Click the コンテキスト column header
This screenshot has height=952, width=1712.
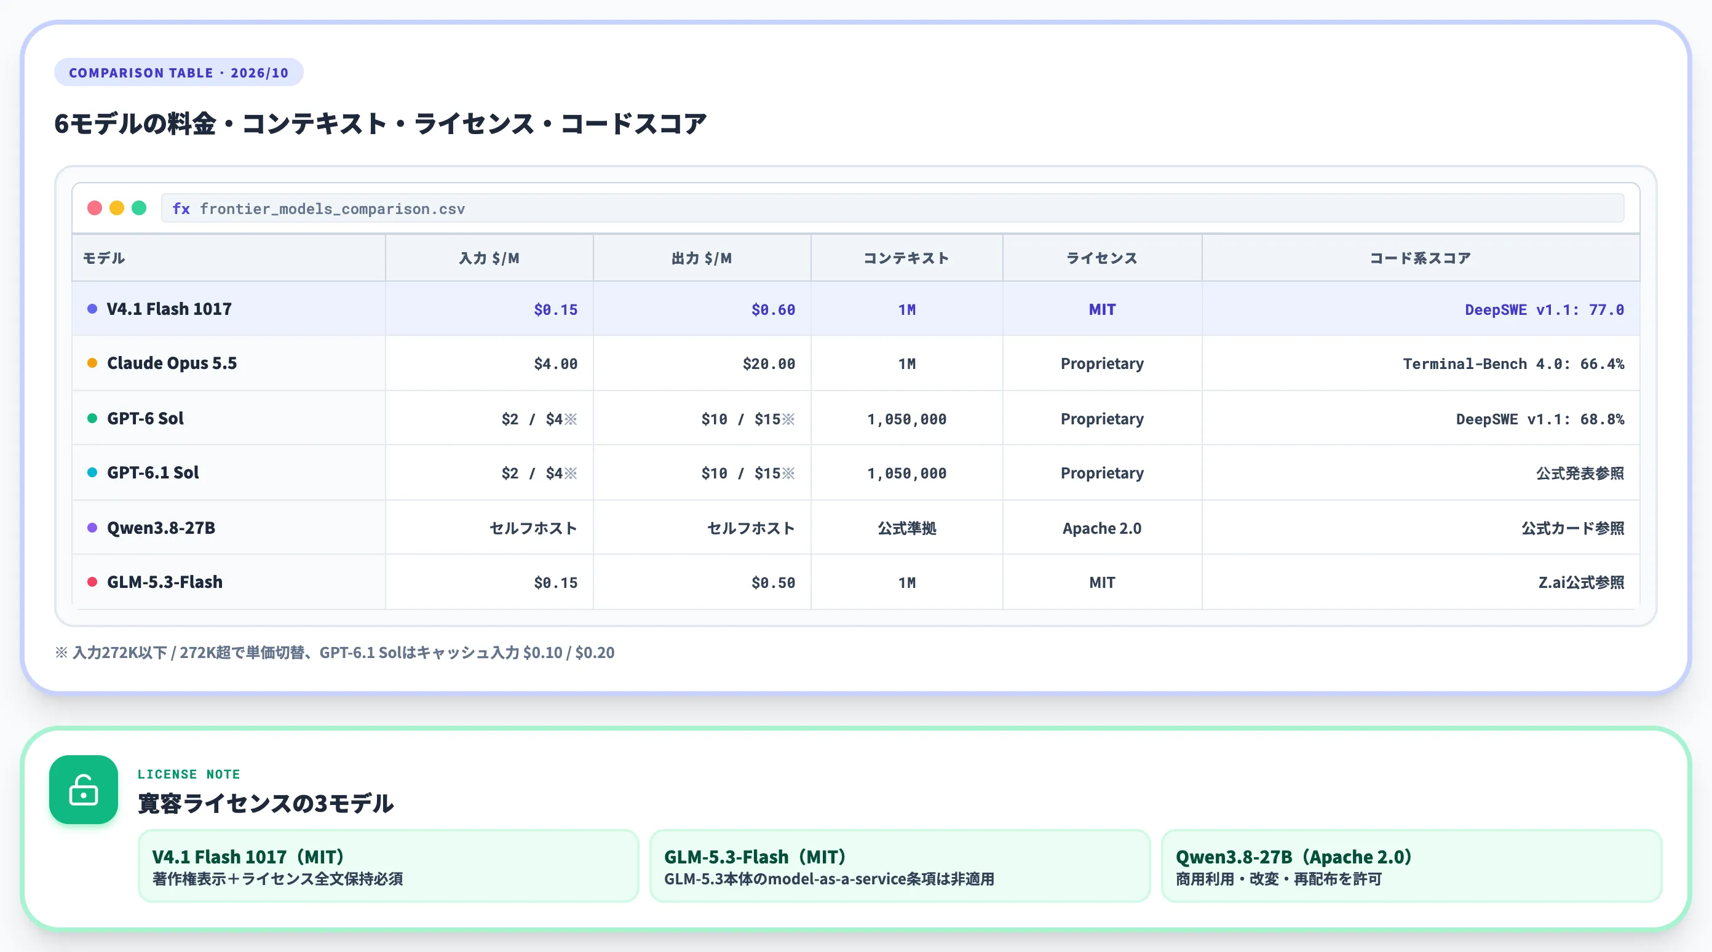coord(906,258)
